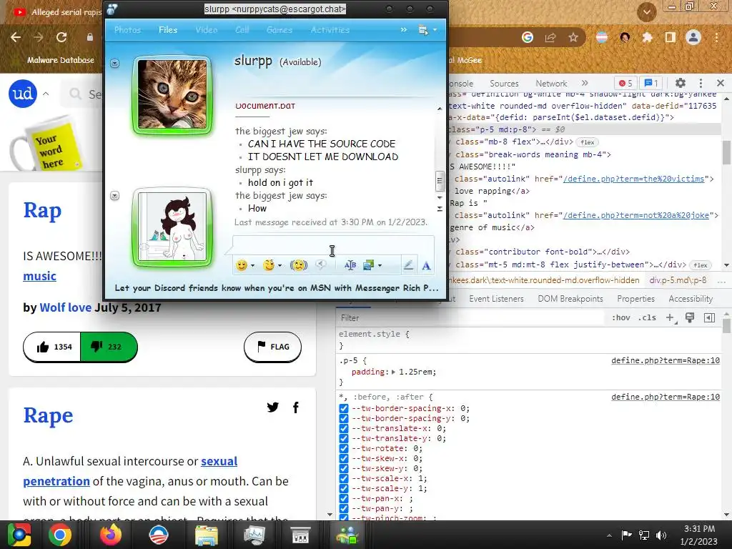The image size is (732, 549).
Task: Click into the Messenger message input box
Action: click(333, 246)
